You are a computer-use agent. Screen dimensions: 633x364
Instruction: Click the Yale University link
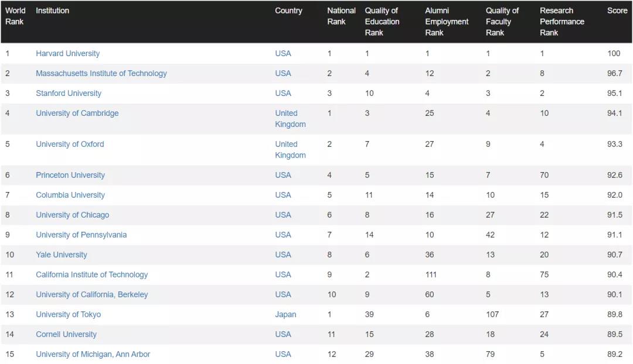61,255
